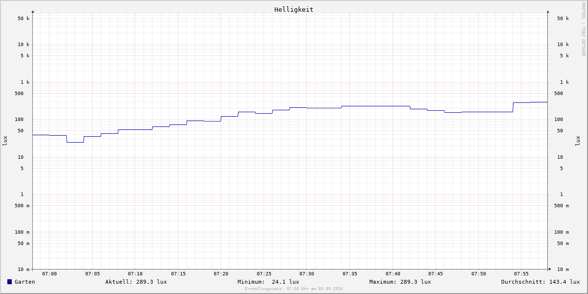Screen dimensions: 588x294
Task: Click the red arrow atop the left y-axis
Action: click(33, 11)
